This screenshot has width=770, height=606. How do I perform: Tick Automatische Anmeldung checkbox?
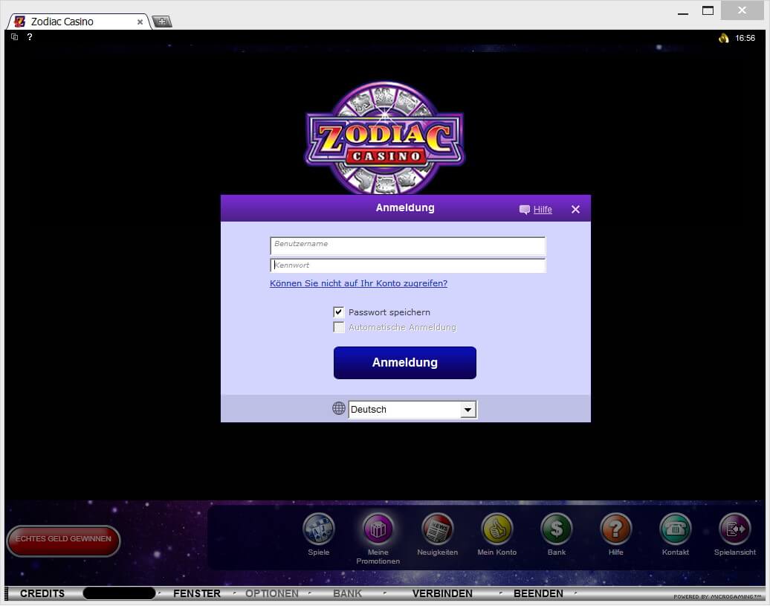[x=338, y=327]
